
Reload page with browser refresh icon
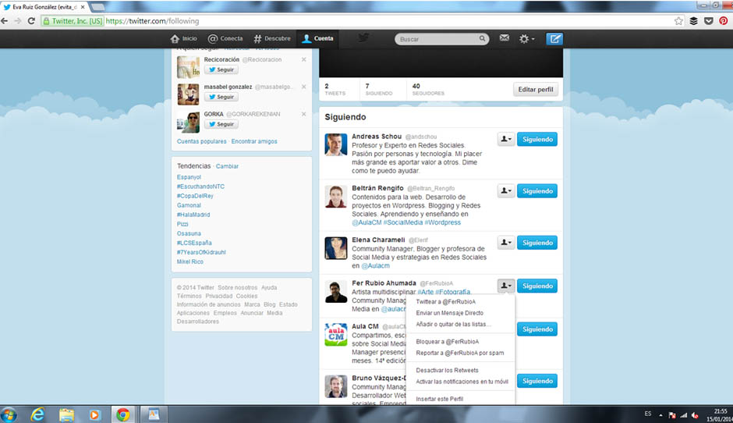point(30,21)
